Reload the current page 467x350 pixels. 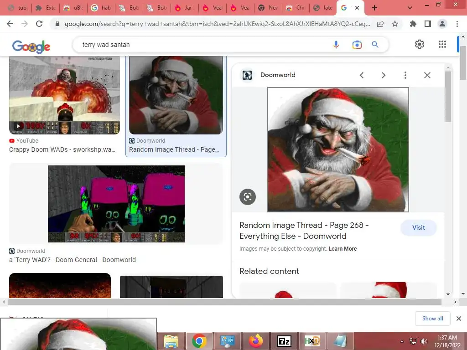pyautogui.click(x=39, y=24)
